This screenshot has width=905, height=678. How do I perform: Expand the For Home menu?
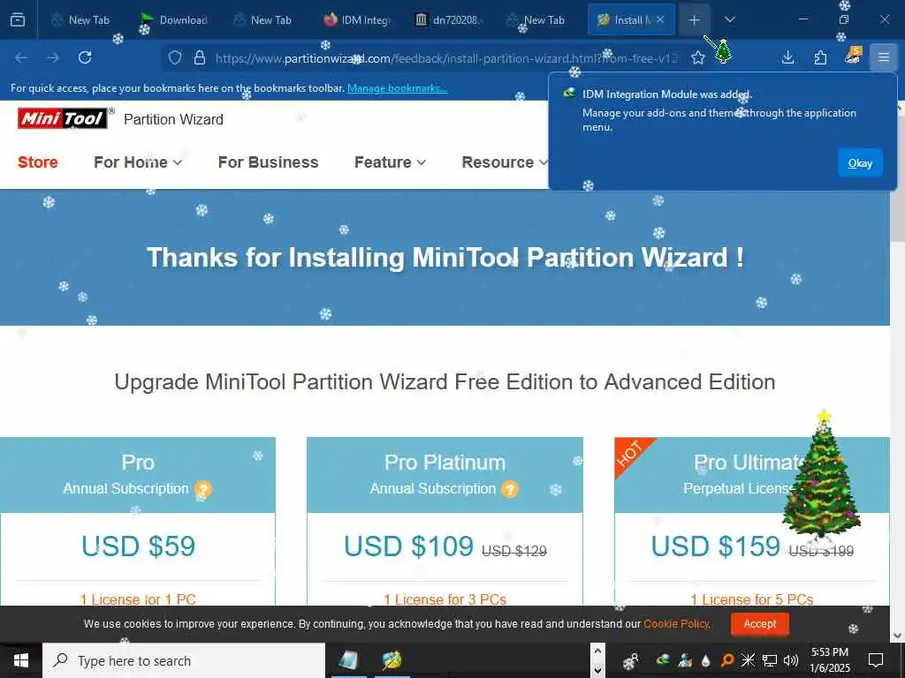[138, 162]
